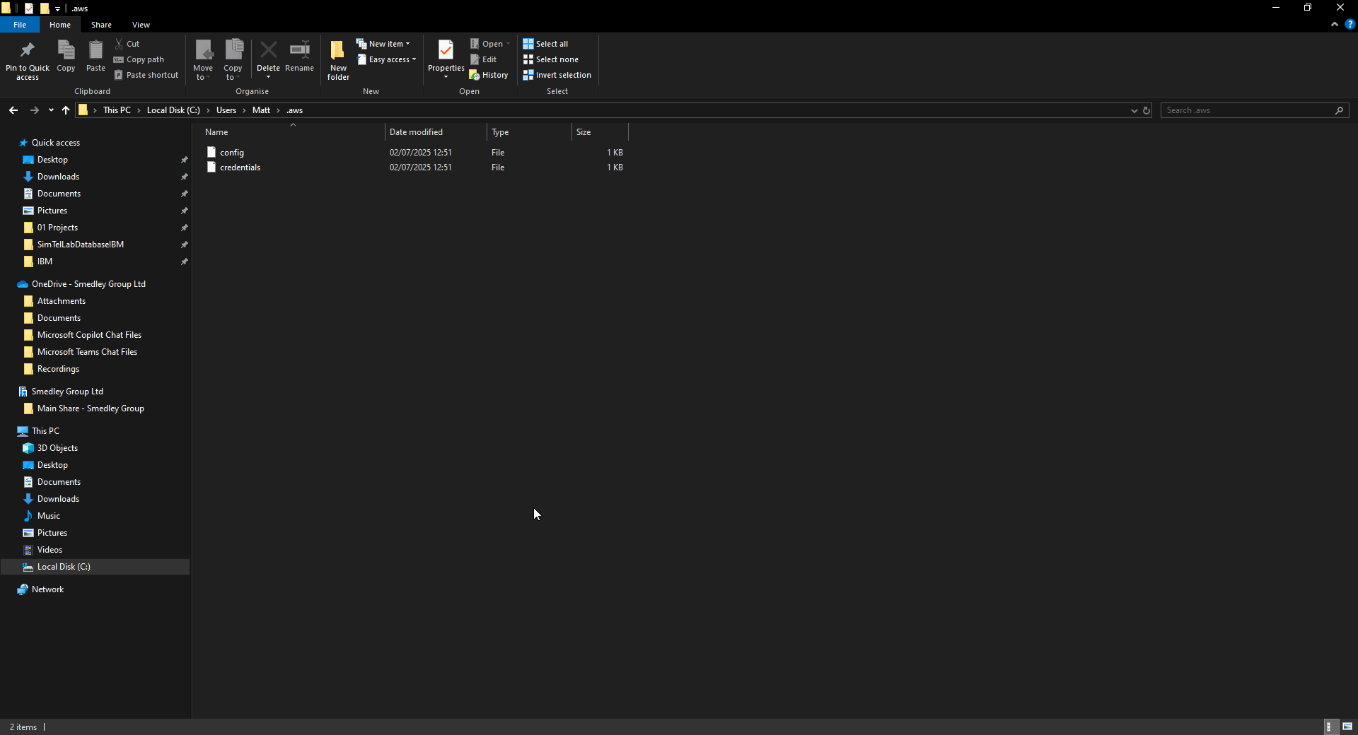Open the New item dropdown
1358x735 pixels.
tap(383, 44)
